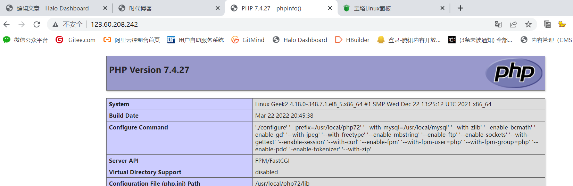Open the HBuilder bookmark

coord(352,40)
